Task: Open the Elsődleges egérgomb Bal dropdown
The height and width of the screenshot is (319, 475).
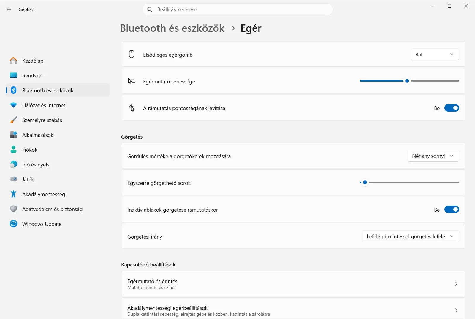Action: click(435, 55)
